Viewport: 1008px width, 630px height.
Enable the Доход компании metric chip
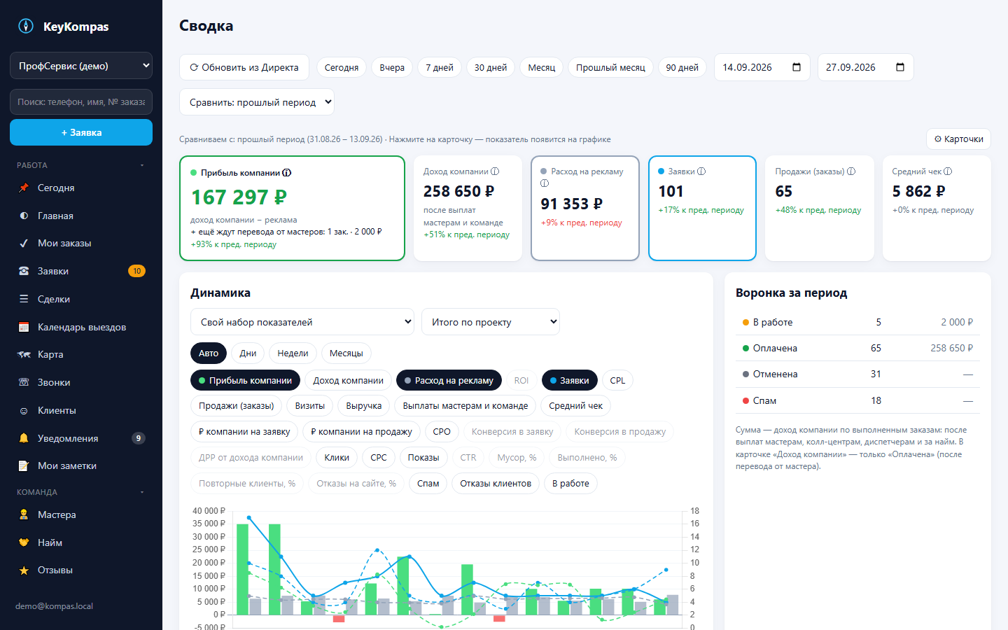point(348,380)
